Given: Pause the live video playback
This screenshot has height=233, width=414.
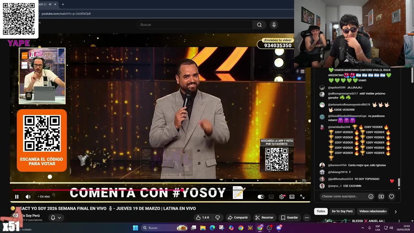Looking at the screenshot, I should click(x=17, y=196).
